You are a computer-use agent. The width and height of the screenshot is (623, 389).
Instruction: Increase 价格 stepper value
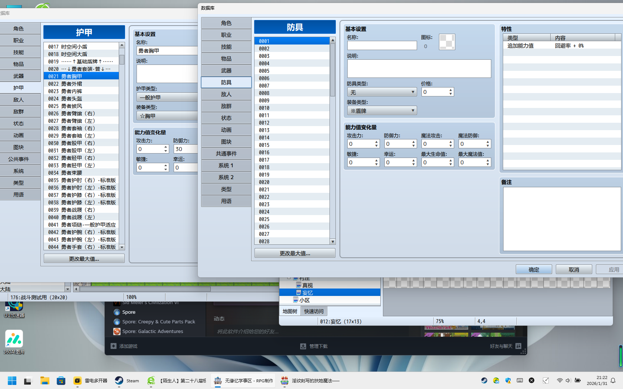click(x=451, y=90)
